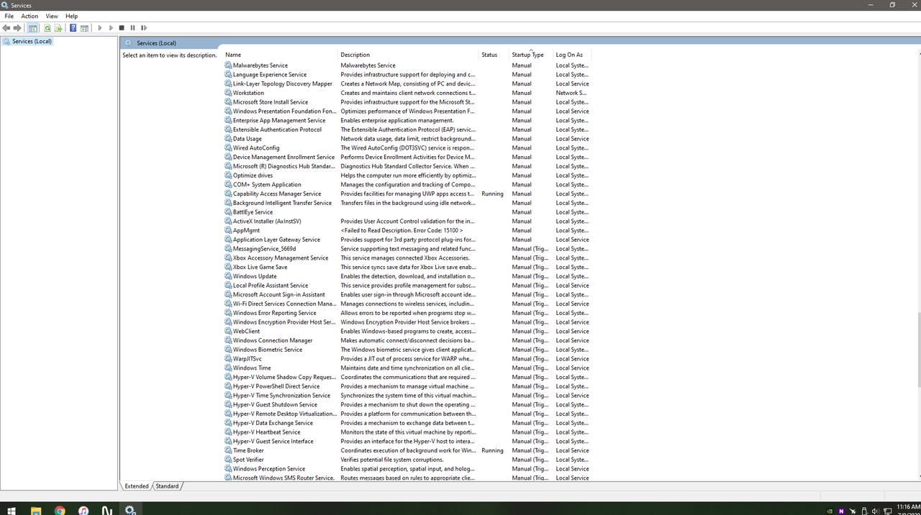The width and height of the screenshot is (921, 515).
Task: Click gear icon beside Spot Verifier
Action: 228,460
